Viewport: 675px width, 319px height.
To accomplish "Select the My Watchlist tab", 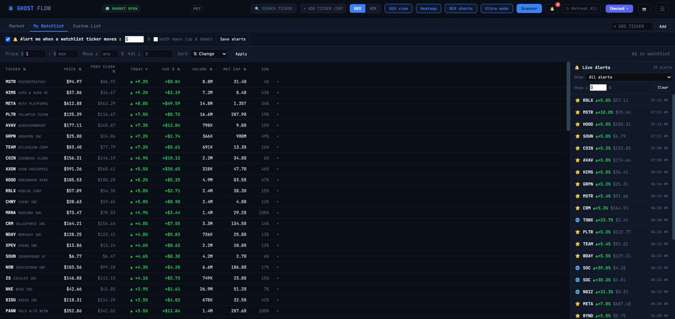I will (48, 26).
